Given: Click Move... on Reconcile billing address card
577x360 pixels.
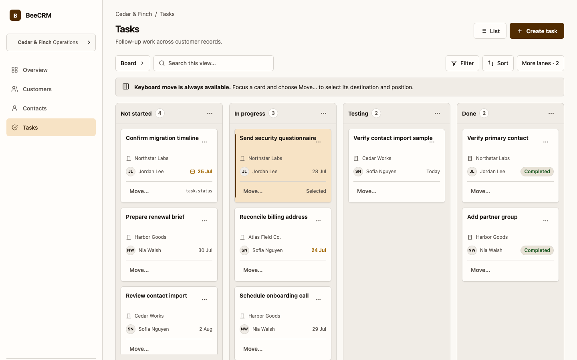Looking at the screenshot, I should (253, 270).
